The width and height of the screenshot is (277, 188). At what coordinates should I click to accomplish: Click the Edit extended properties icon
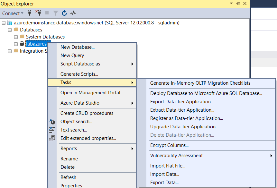click(52, 138)
